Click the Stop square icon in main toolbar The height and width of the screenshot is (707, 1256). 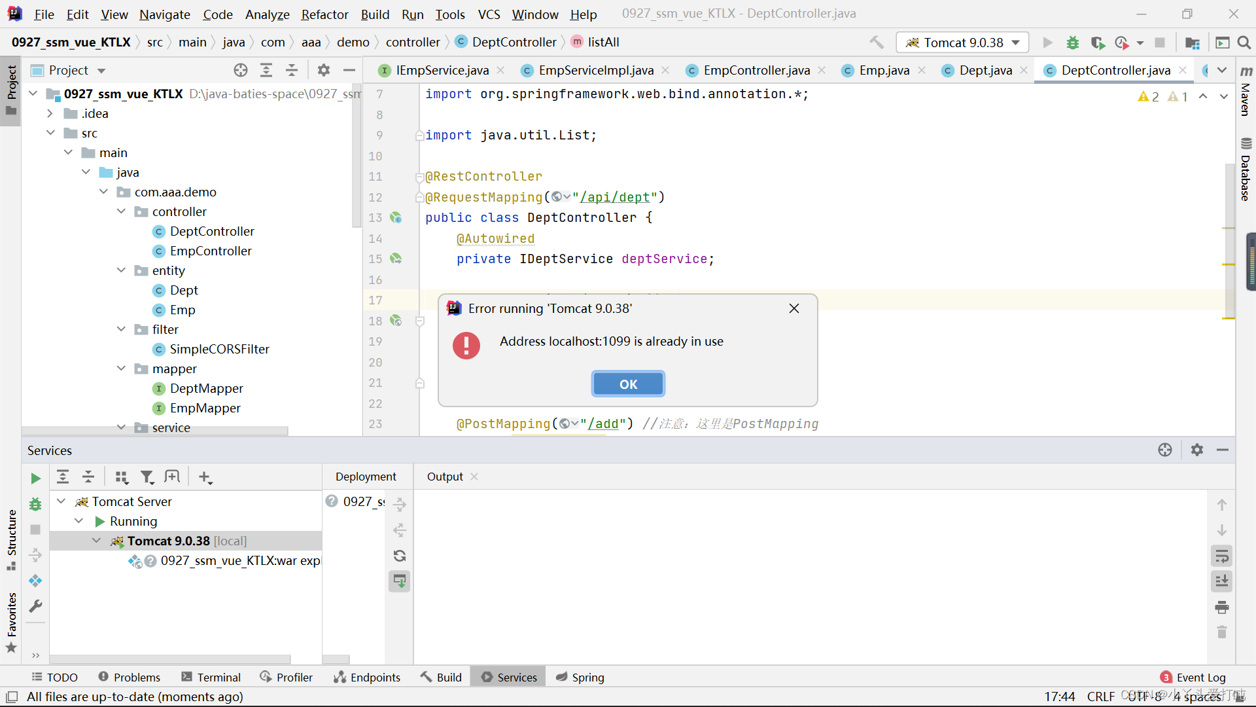pyautogui.click(x=1160, y=43)
